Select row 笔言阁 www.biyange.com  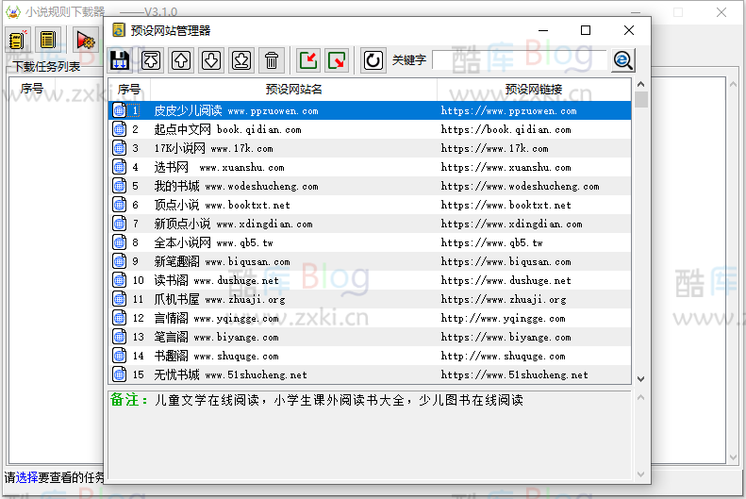(x=369, y=338)
